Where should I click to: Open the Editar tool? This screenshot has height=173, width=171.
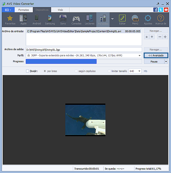(122, 19)
